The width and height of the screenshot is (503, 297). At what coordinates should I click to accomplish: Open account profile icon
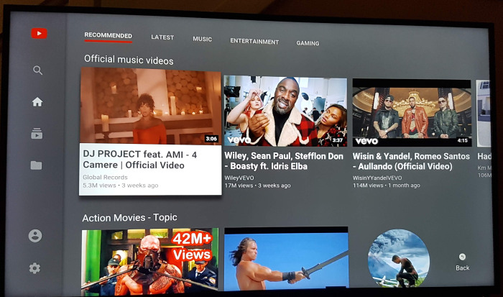35,236
